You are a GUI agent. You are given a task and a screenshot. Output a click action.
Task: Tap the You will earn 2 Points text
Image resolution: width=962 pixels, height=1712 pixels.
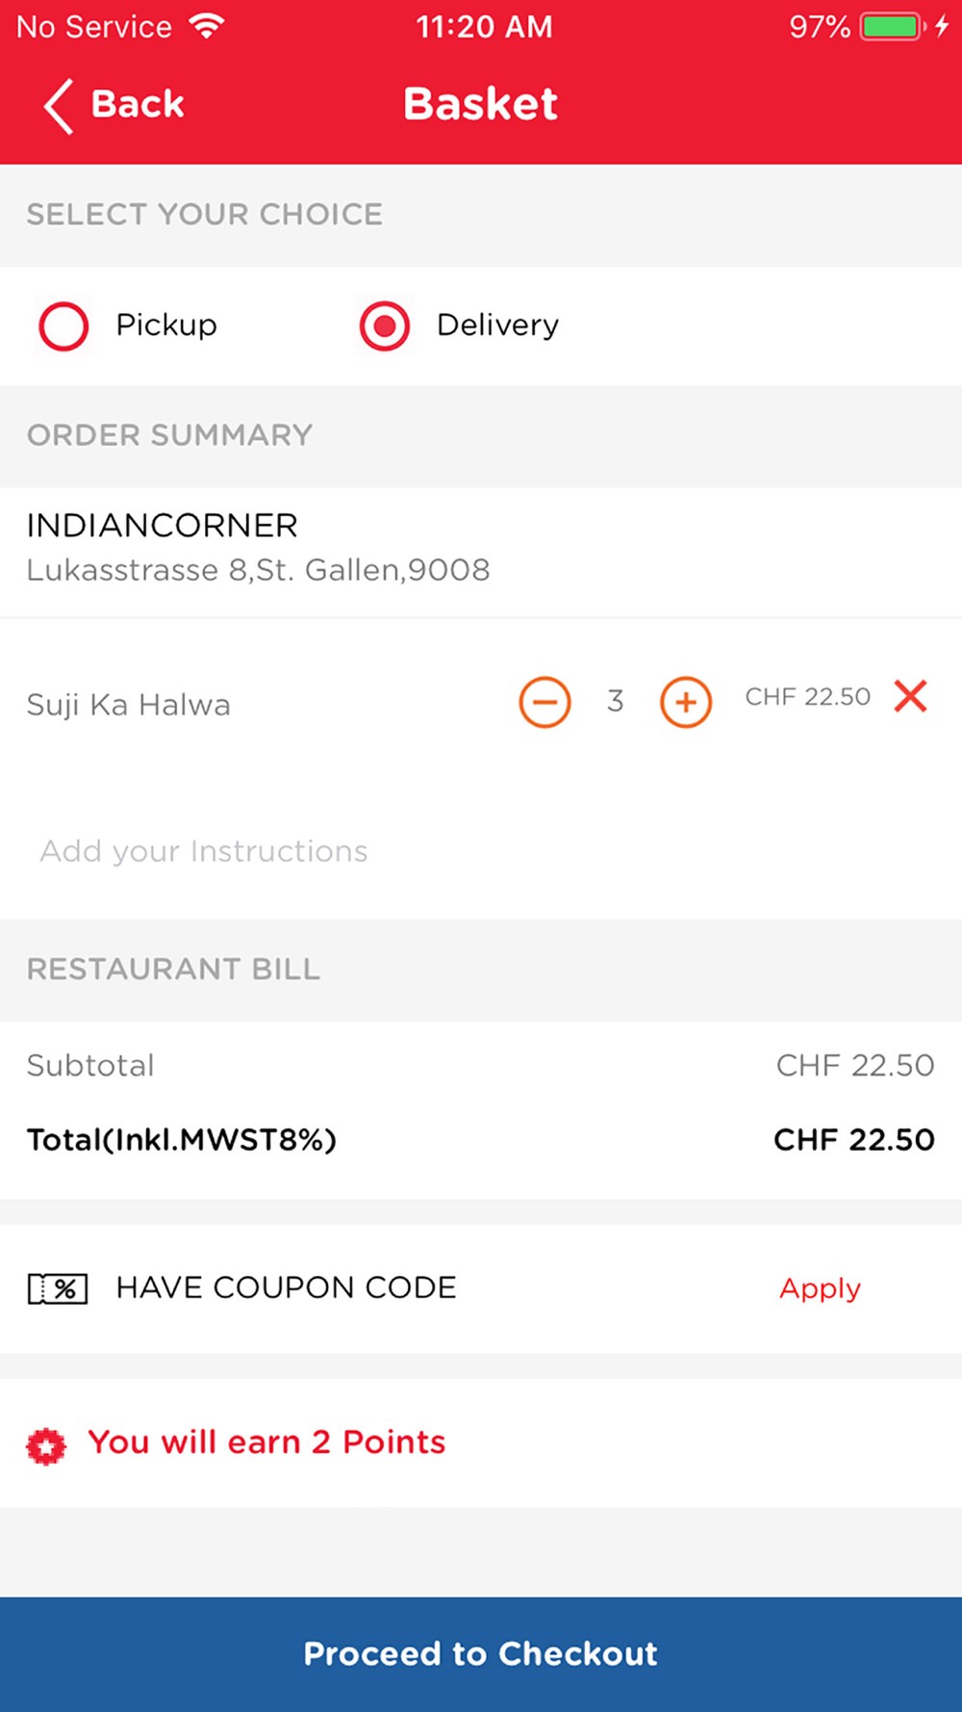(x=266, y=1442)
